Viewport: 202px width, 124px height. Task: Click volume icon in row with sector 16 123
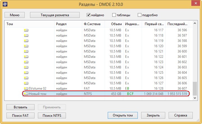pos(26,62)
